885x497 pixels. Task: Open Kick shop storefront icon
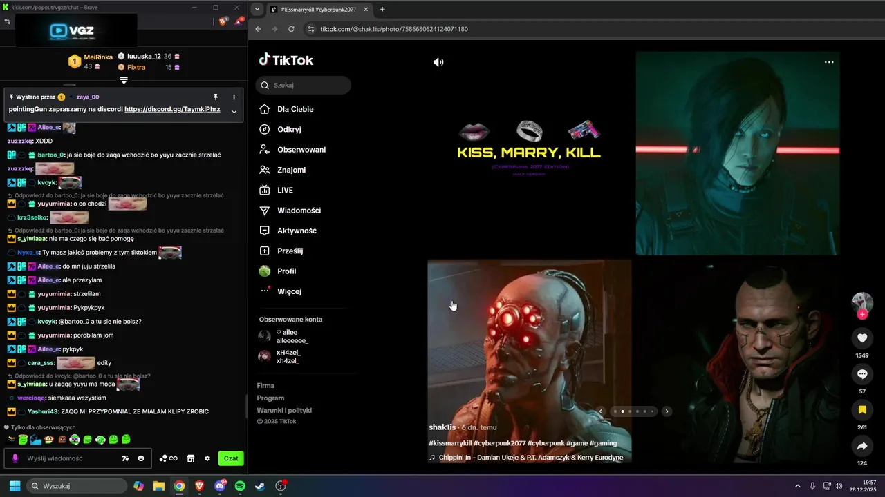(x=191, y=458)
